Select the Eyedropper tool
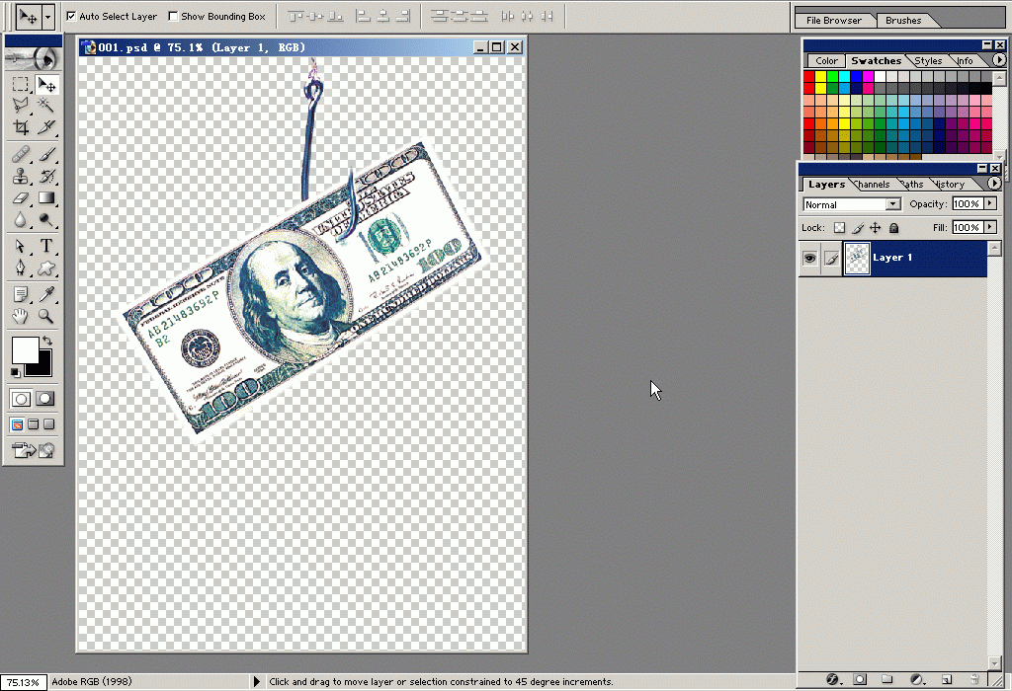This screenshot has height=691, width=1012. pos(46,294)
